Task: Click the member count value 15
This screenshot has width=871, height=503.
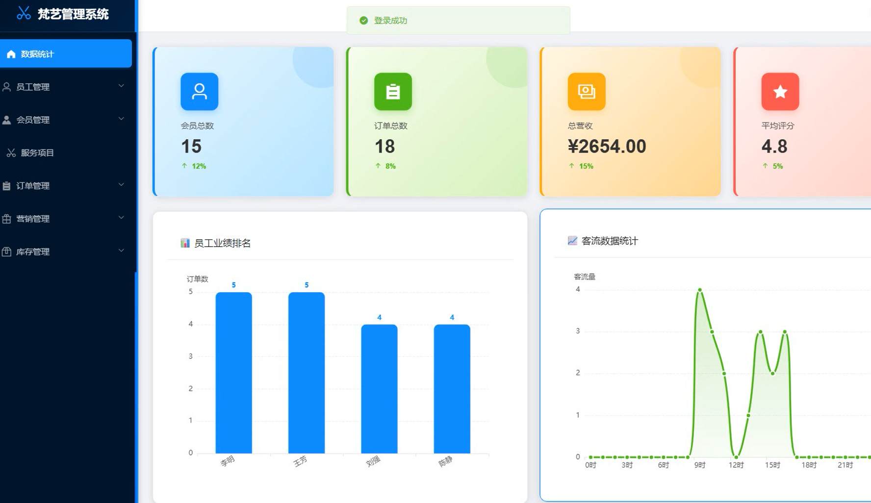Action: [x=191, y=146]
